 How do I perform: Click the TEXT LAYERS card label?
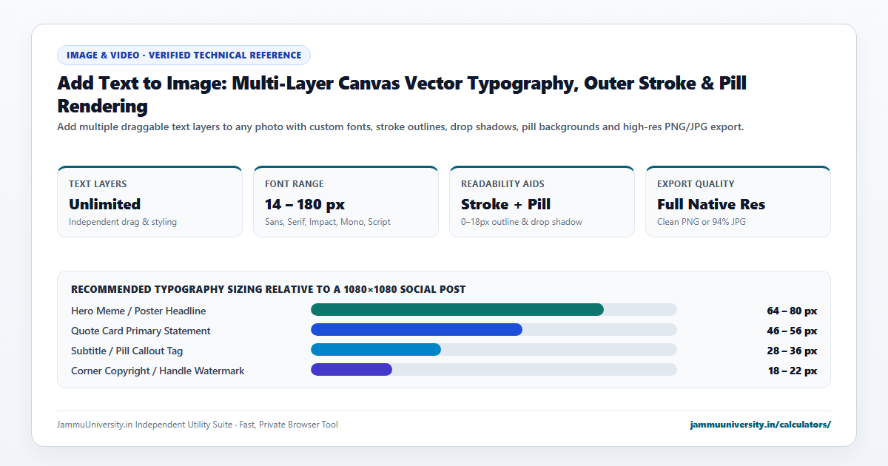coord(98,184)
